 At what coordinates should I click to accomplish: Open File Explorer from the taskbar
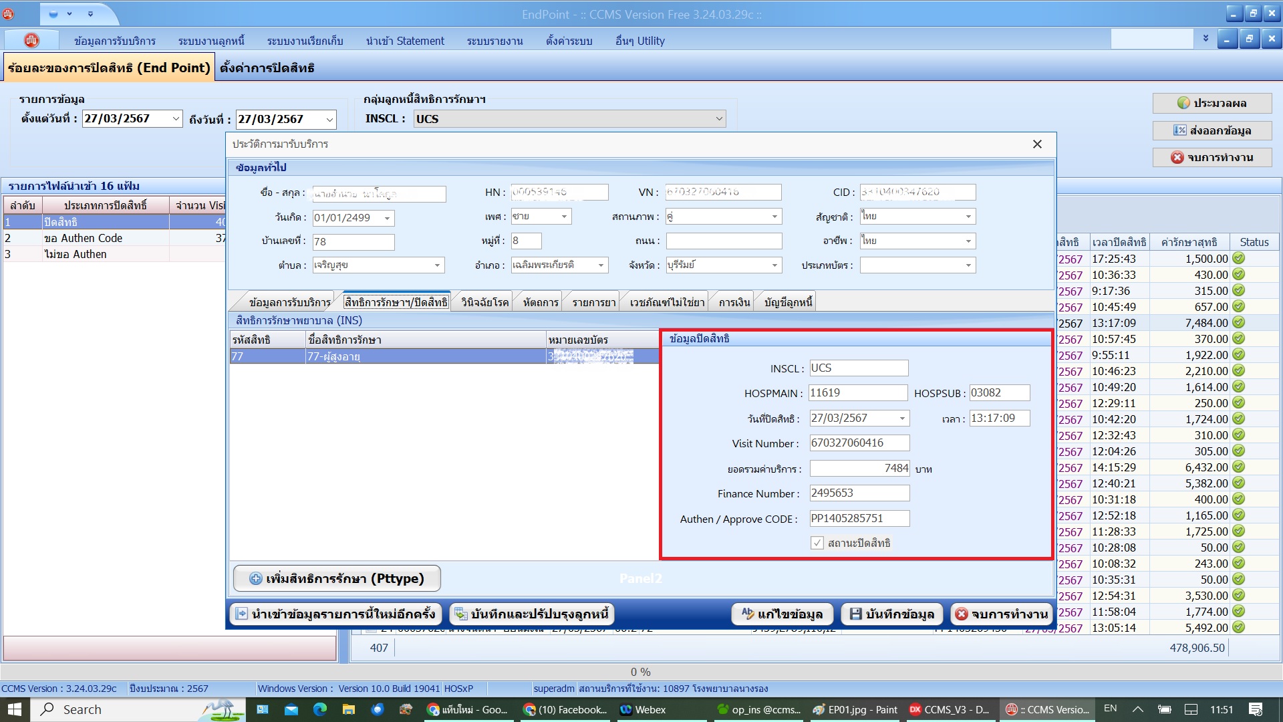[349, 709]
